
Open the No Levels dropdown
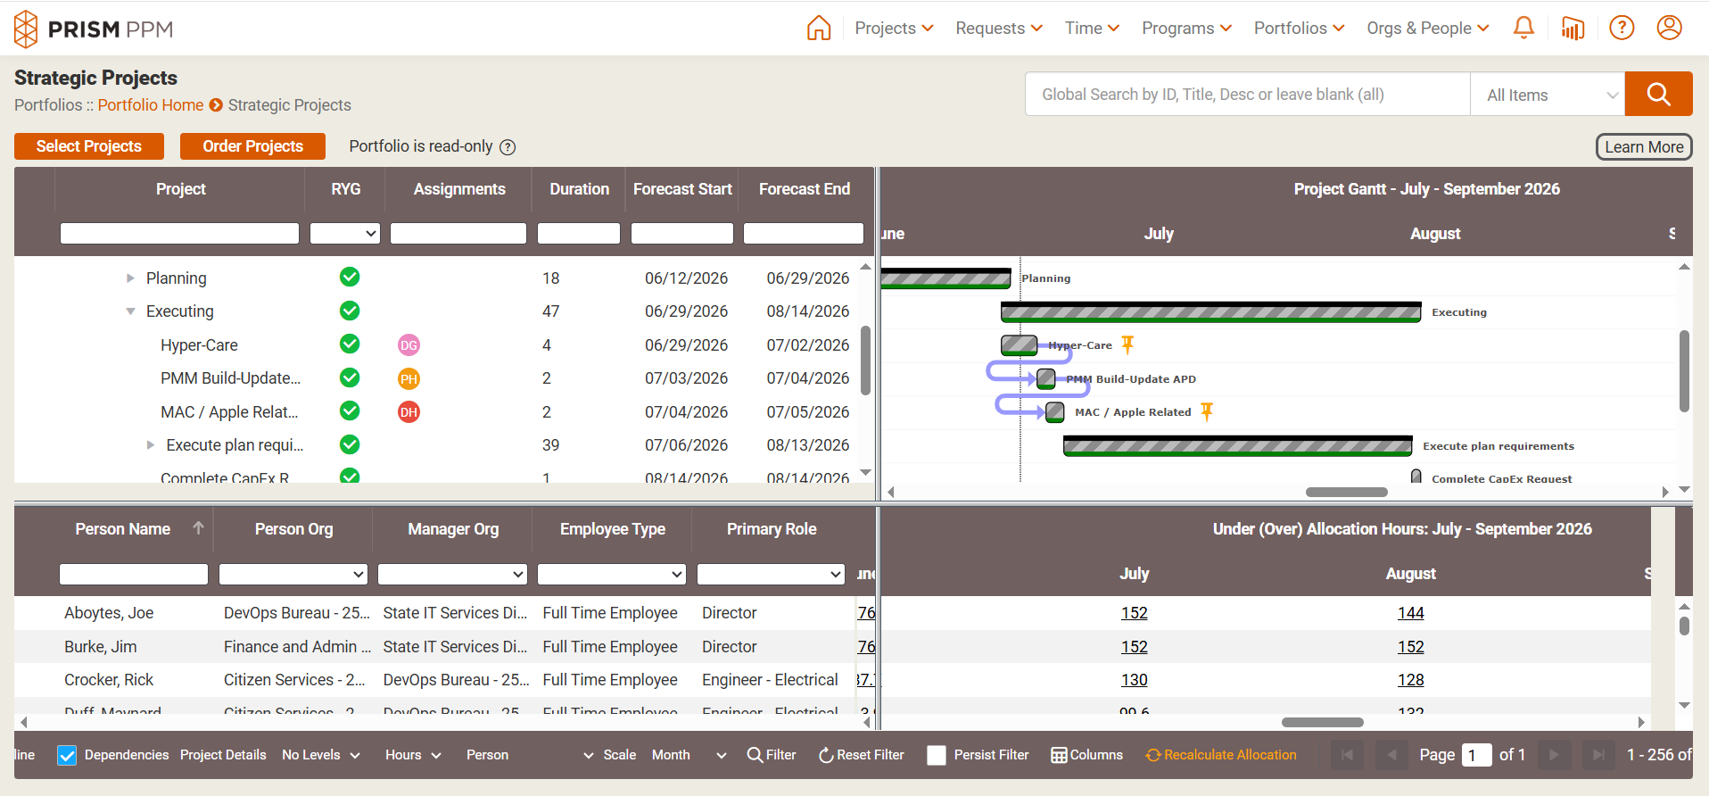point(321,755)
